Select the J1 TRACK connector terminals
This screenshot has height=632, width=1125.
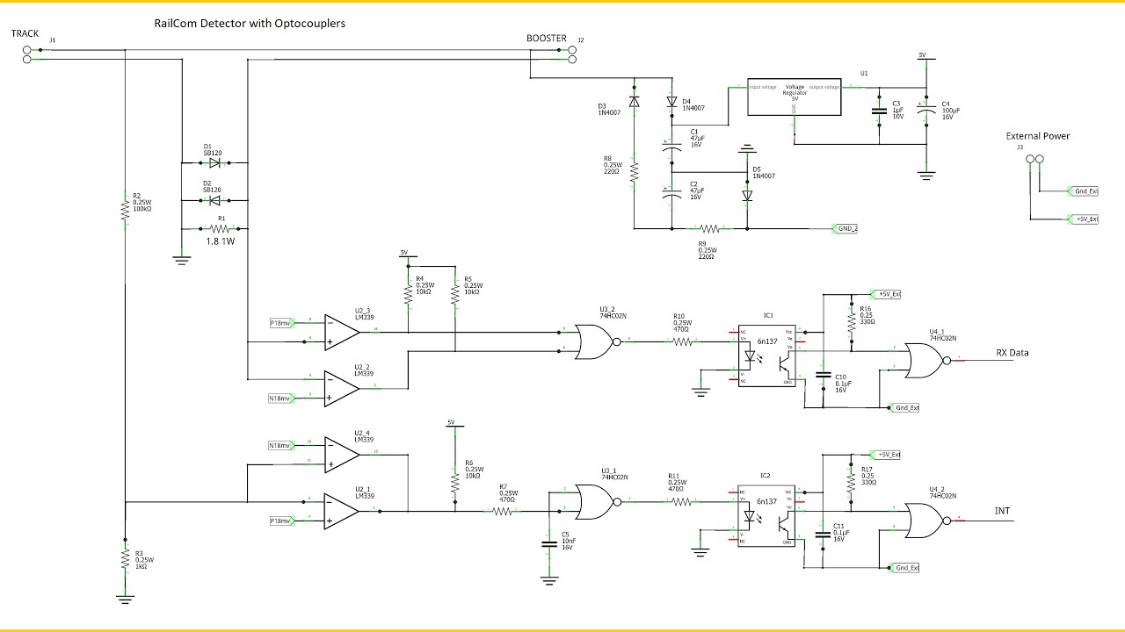[x=27, y=55]
